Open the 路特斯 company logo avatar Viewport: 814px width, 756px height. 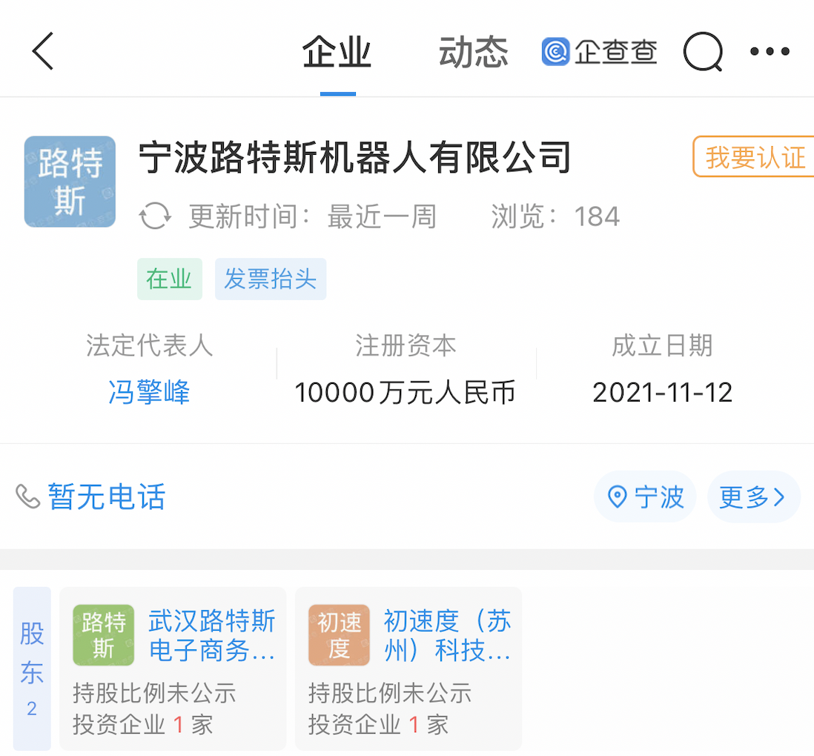point(69,181)
